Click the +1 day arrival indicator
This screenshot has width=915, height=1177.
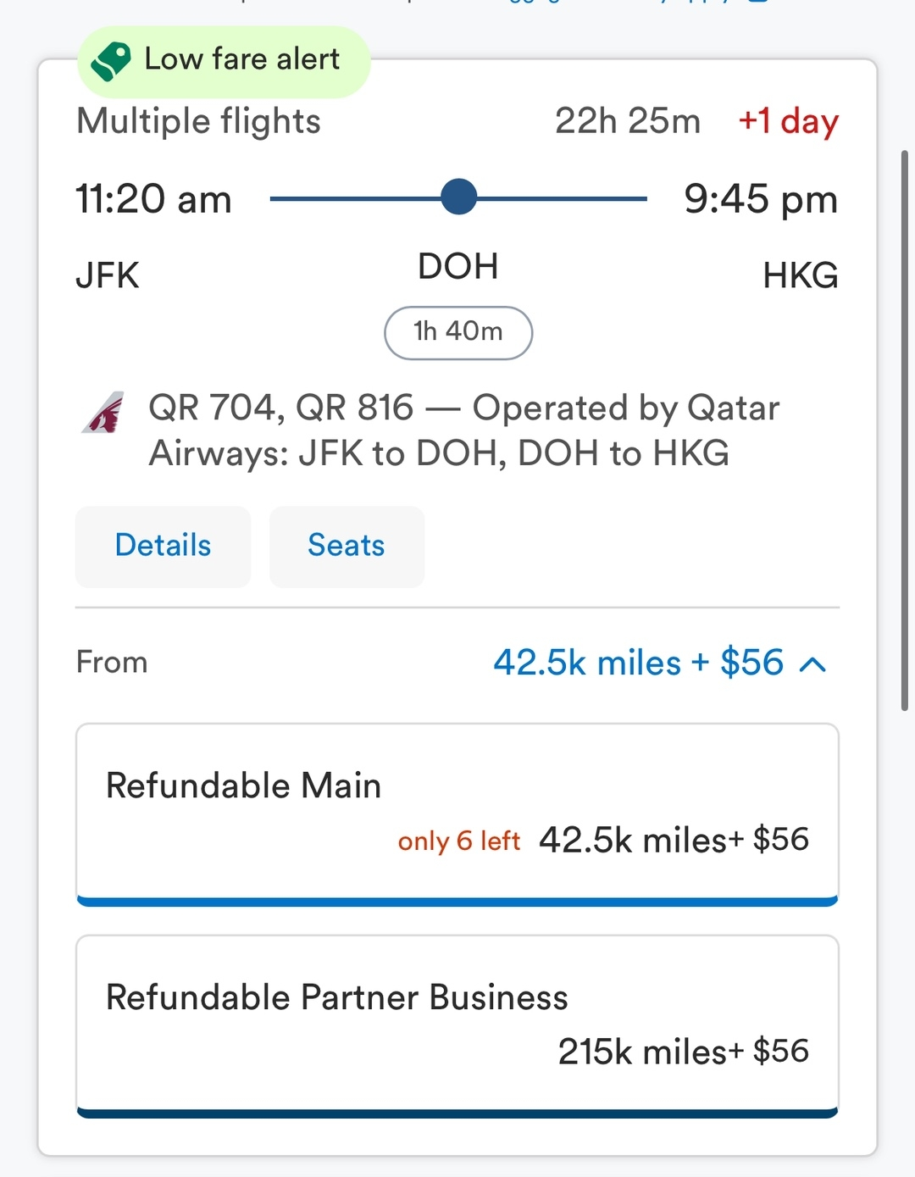789,121
